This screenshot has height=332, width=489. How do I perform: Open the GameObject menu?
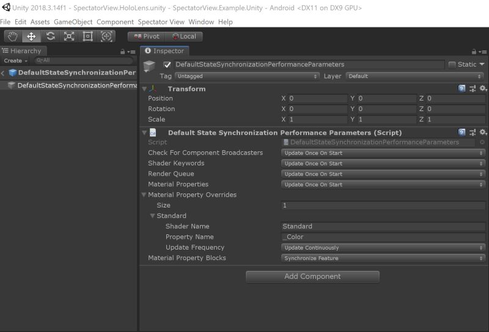coord(73,22)
